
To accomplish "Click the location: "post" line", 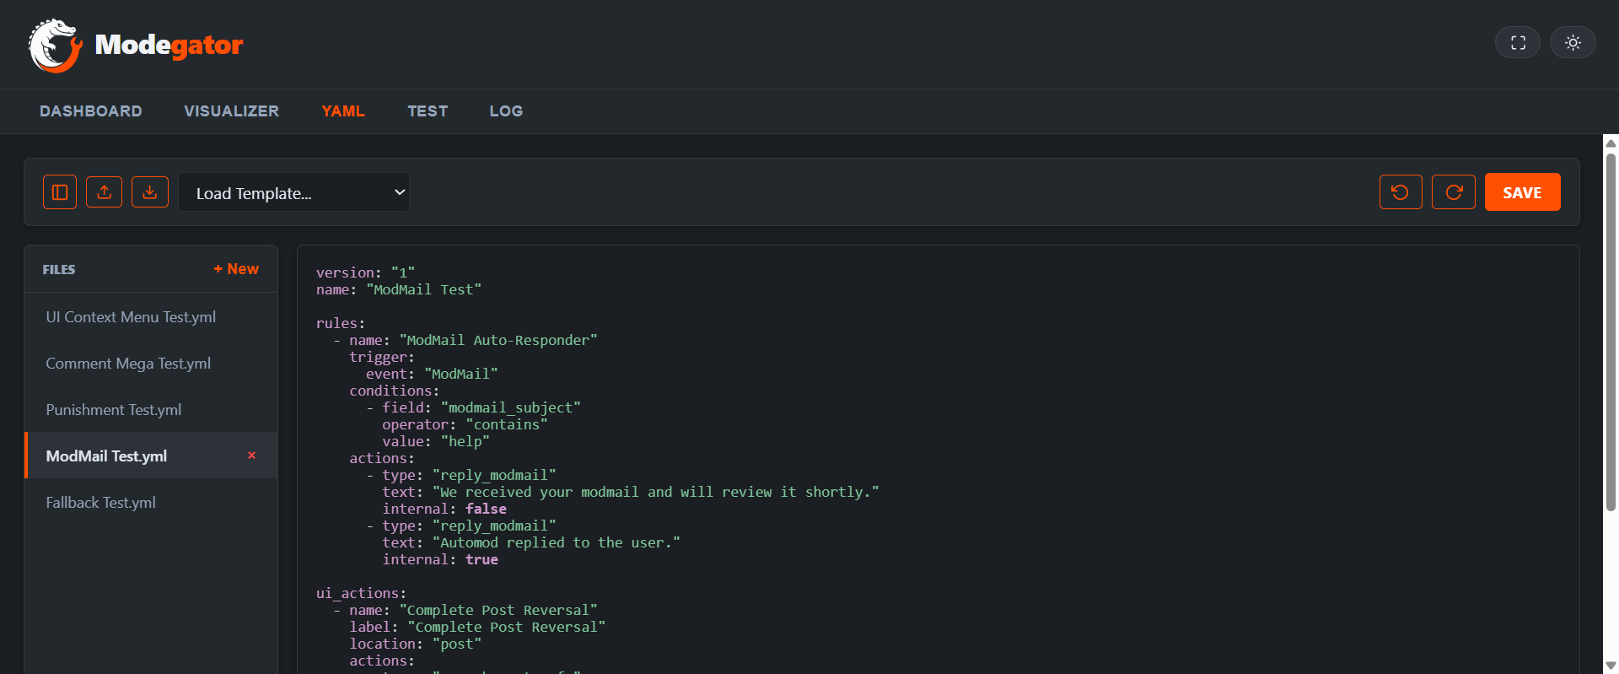I will [x=416, y=644].
